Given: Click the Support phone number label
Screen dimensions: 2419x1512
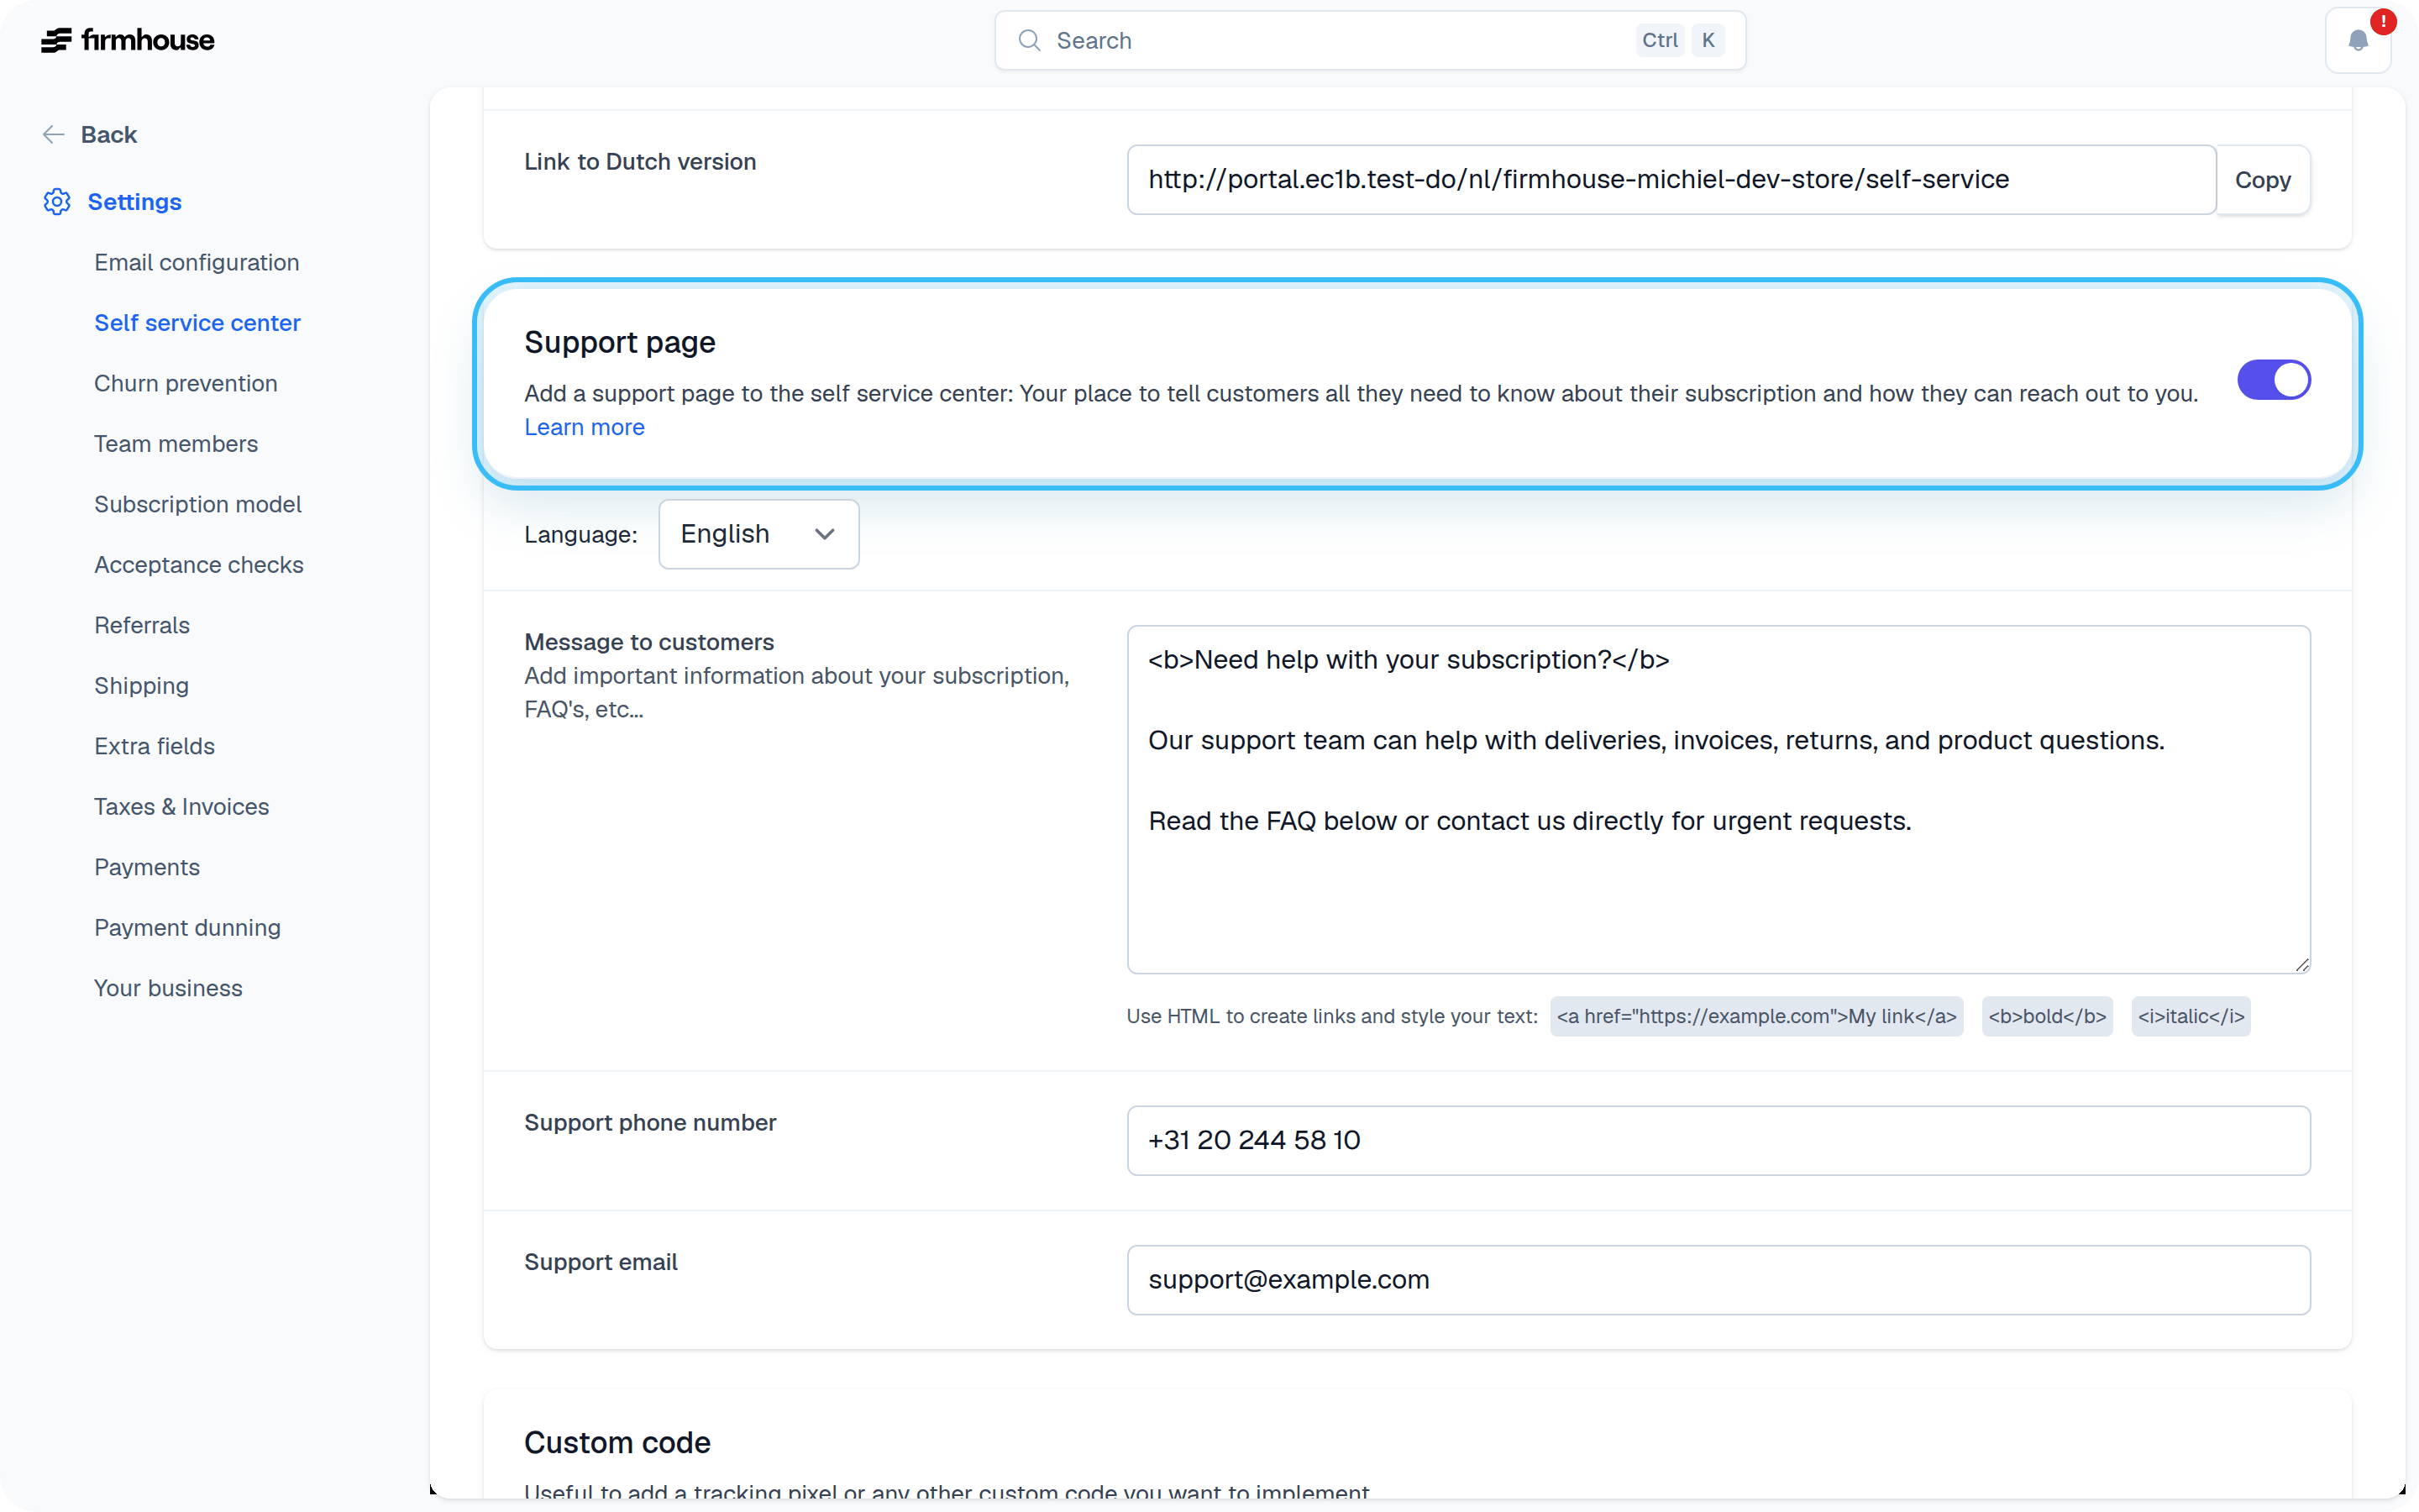Looking at the screenshot, I should [650, 1123].
